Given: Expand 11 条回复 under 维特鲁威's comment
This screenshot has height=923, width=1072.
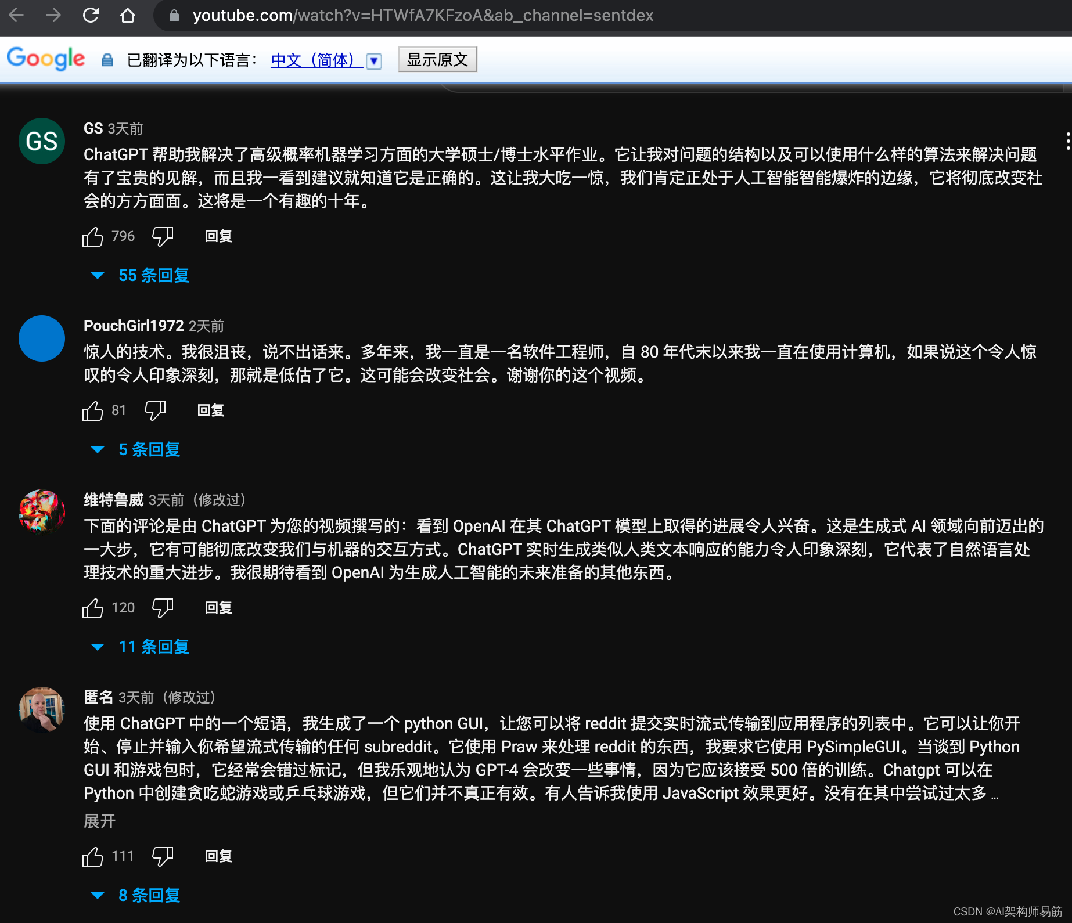Looking at the screenshot, I should pos(153,647).
